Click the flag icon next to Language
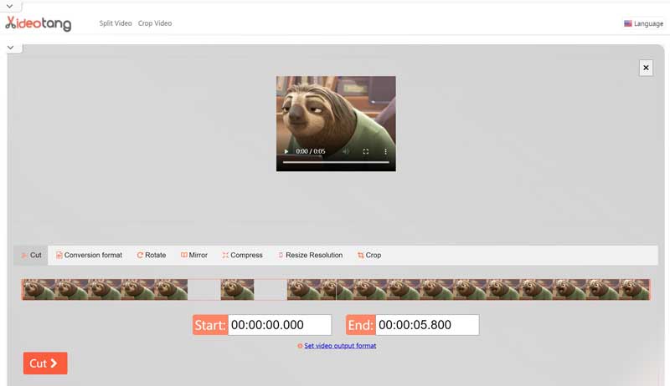Viewport: 670px width, 386px height. pos(627,24)
